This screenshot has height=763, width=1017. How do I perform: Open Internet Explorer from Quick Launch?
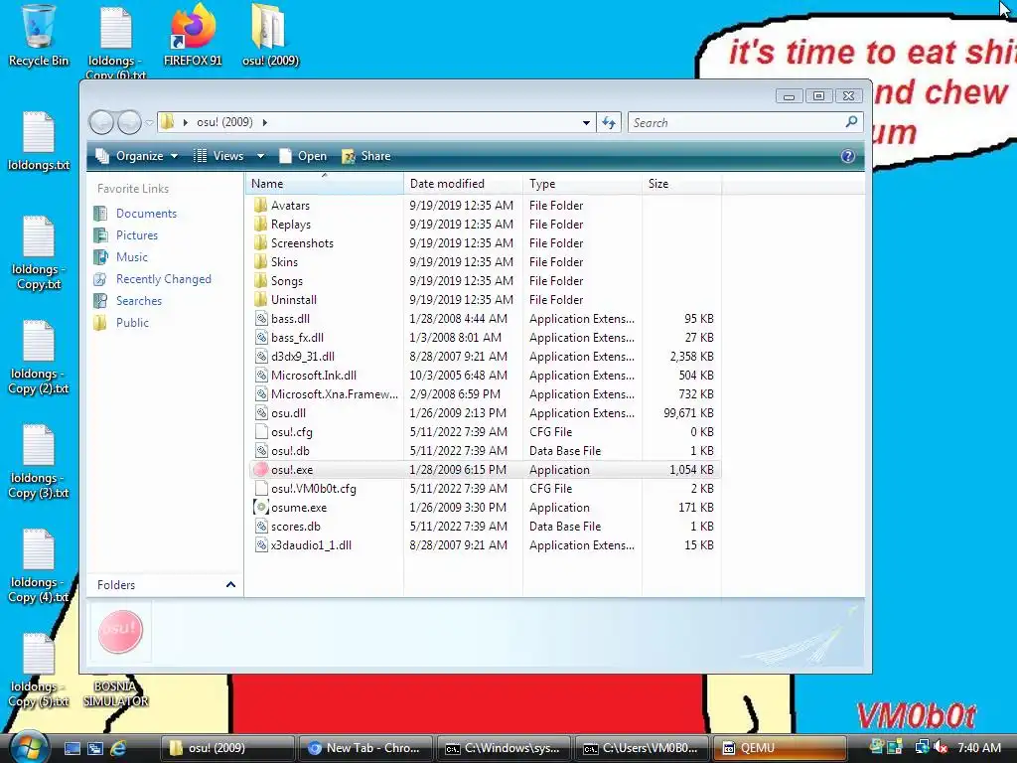[x=118, y=748]
